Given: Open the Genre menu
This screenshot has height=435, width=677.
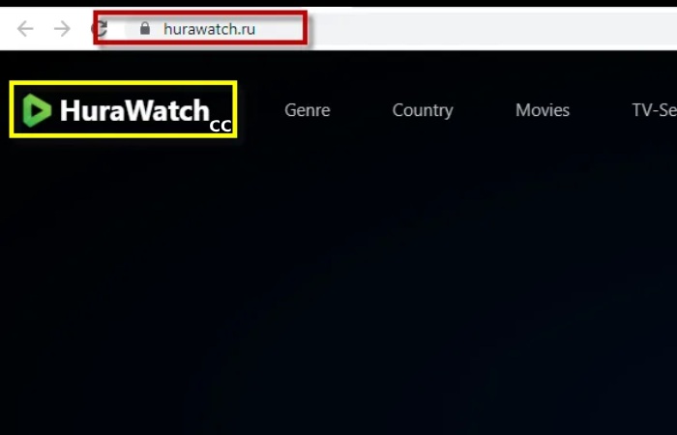Looking at the screenshot, I should click(307, 110).
